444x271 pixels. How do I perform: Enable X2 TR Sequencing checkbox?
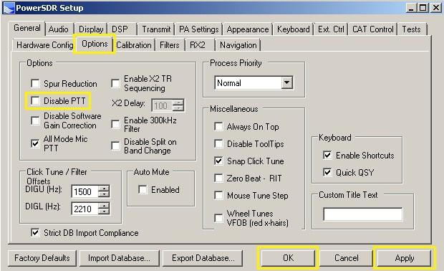tap(115, 83)
